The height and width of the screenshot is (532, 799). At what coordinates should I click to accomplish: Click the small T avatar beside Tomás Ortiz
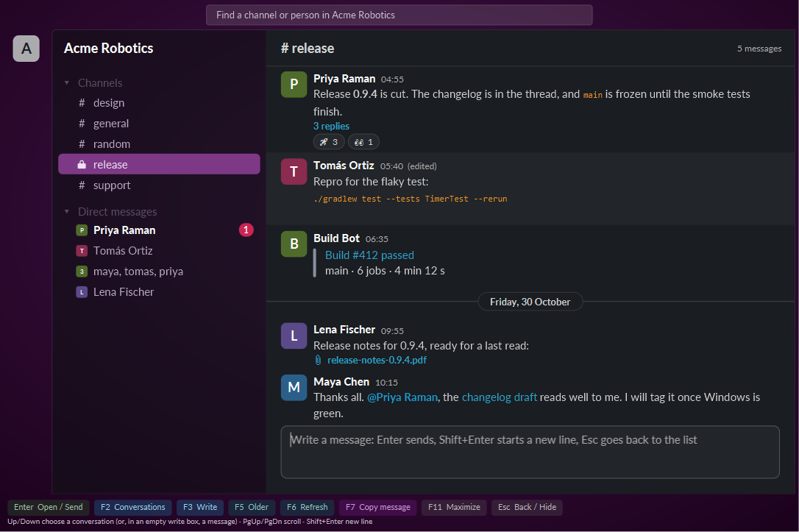pos(82,251)
